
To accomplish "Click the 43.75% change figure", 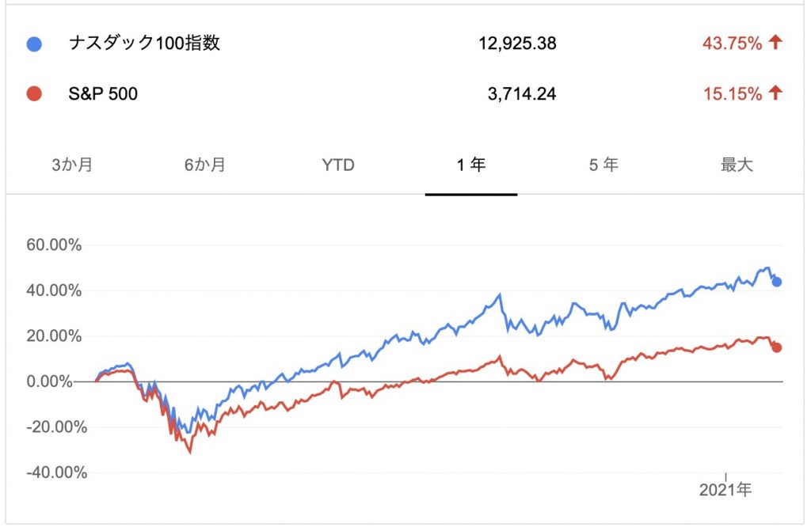I will click(x=732, y=44).
